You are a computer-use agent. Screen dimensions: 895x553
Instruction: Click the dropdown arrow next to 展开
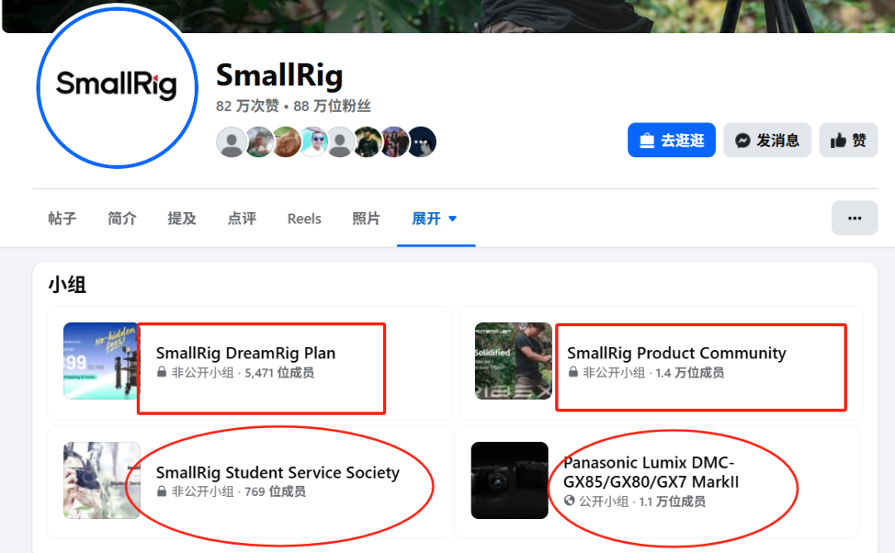452,219
